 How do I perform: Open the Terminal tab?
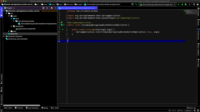(19, 108)
